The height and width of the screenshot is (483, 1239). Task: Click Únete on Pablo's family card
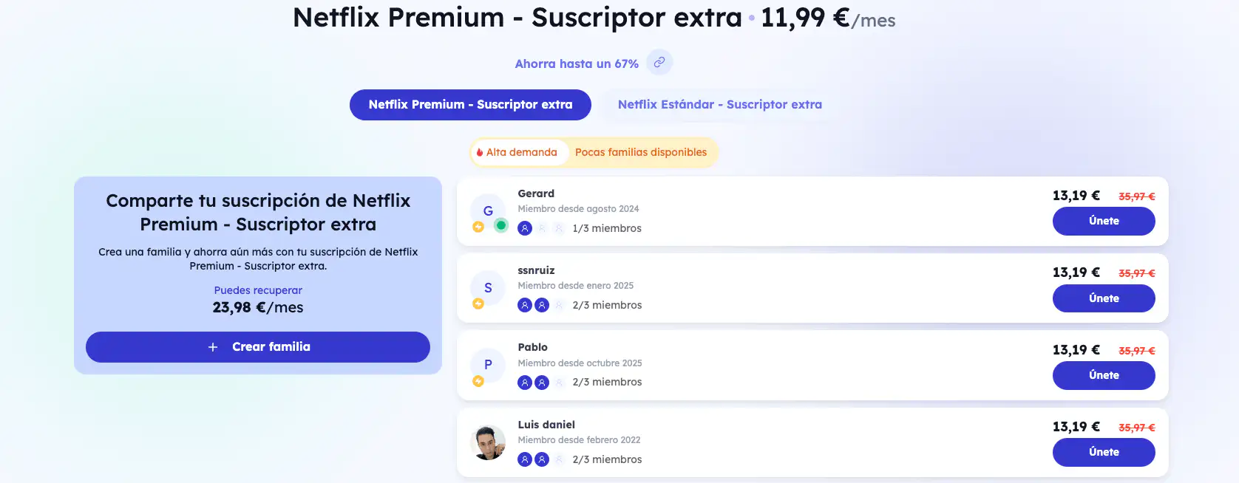point(1103,375)
